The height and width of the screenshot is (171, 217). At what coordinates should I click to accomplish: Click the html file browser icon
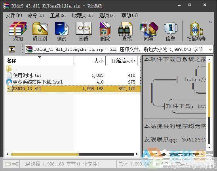(9, 82)
